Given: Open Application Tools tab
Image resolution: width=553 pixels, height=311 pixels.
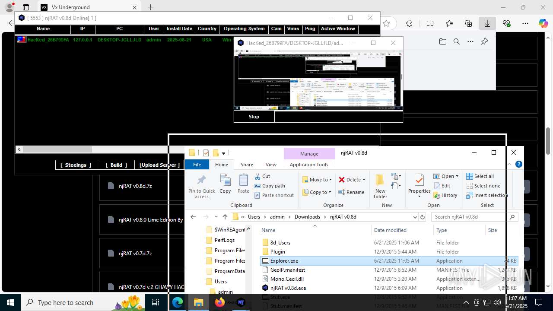Looking at the screenshot, I should point(309,165).
